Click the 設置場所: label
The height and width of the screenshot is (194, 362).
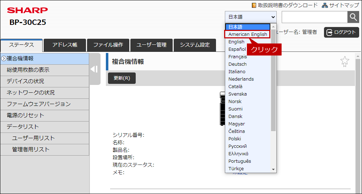tap(124, 157)
